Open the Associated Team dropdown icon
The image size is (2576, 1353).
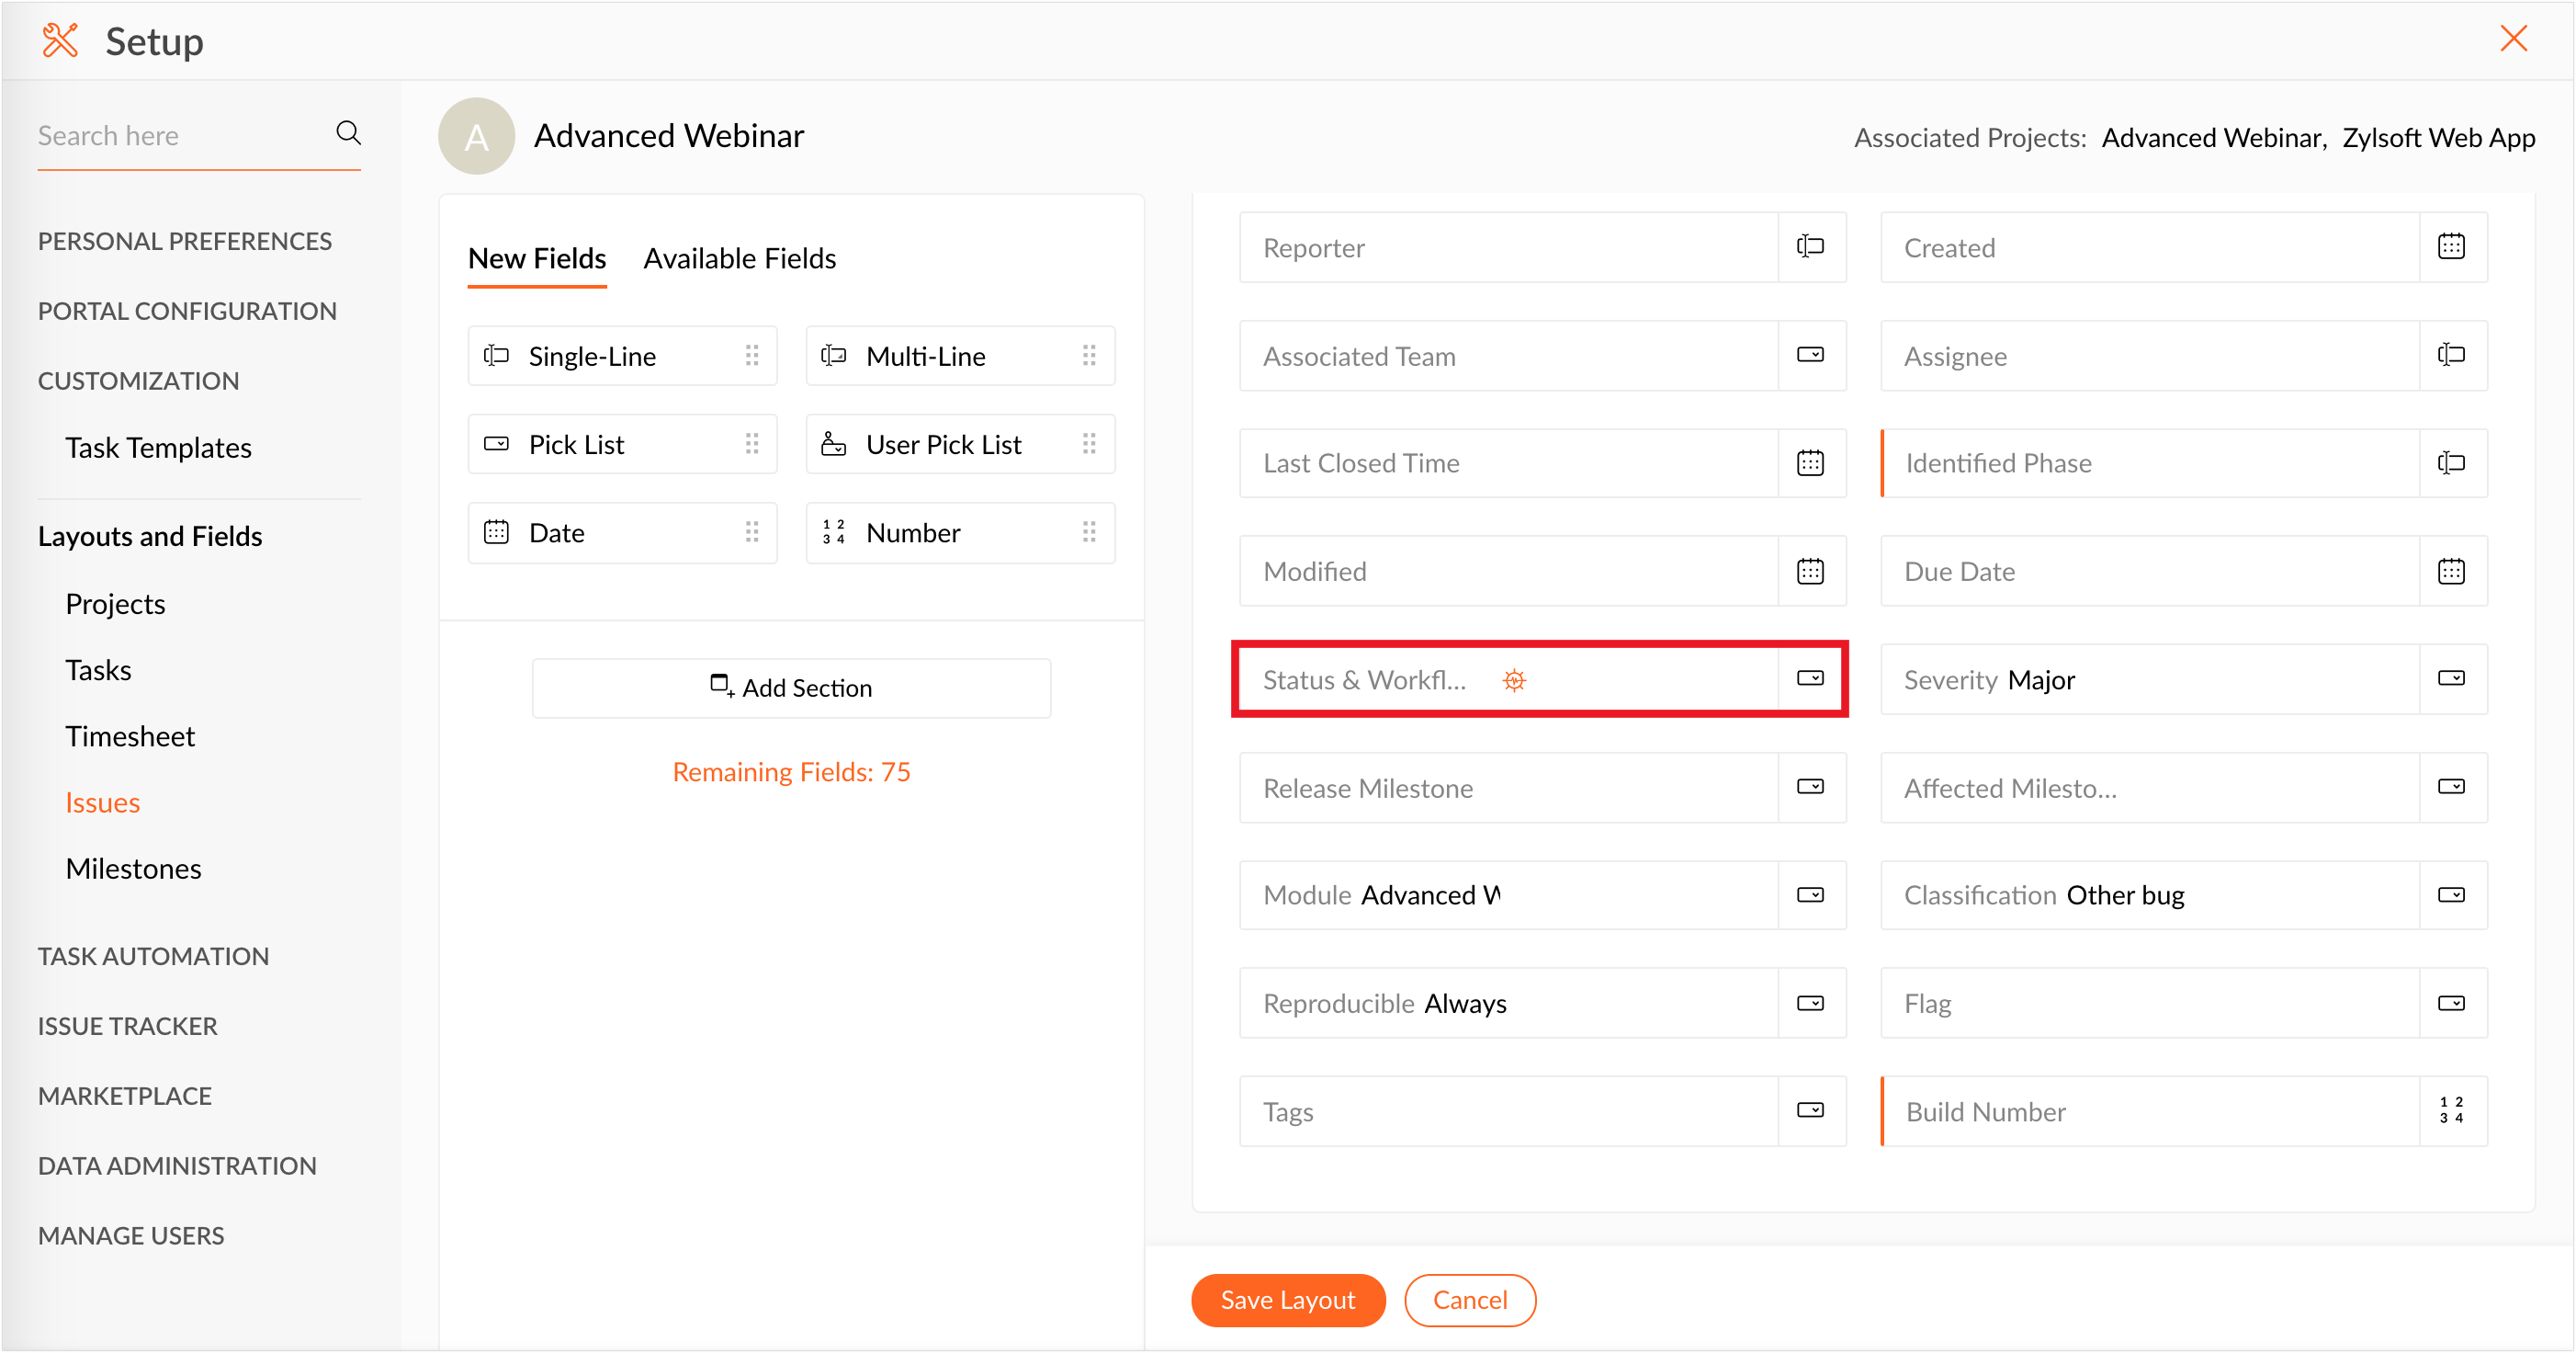1810,356
